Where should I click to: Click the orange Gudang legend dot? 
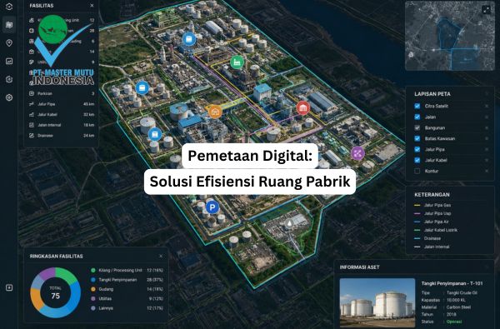pyautogui.click(x=93, y=289)
